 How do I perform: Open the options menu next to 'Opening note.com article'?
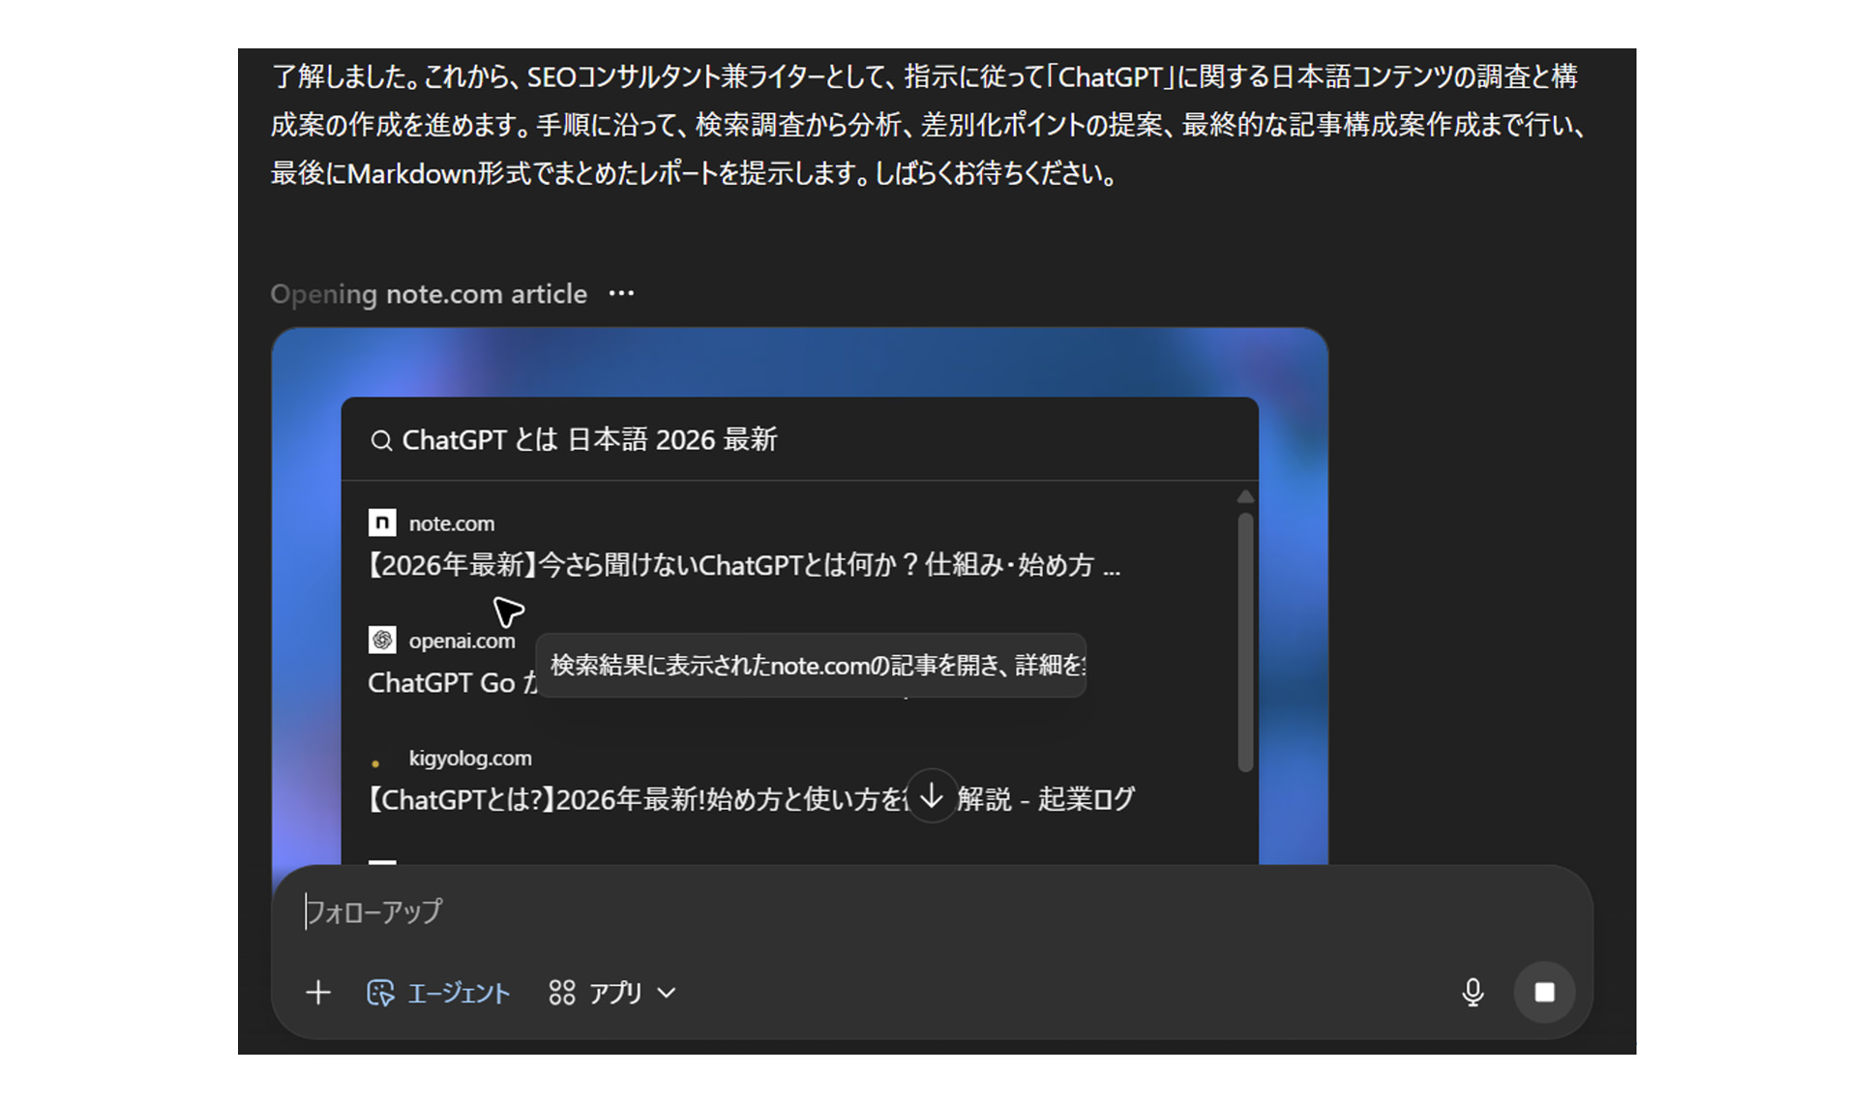[x=622, y=293]
